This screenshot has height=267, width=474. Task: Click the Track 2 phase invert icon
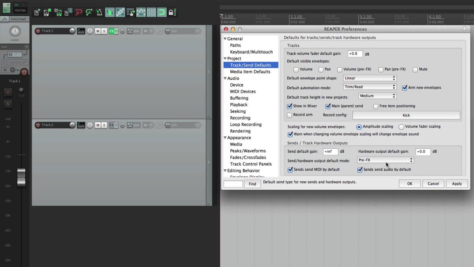click(x=123, y=125)
